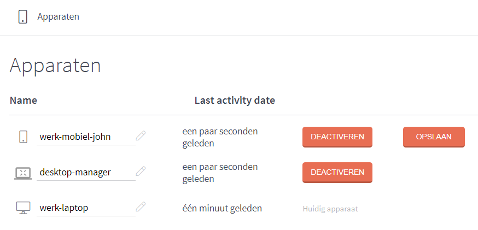This screenshot has height=230, width=478.
Task: Click the 'één minuut geleden' activity text
Action: tap(222, 208)
